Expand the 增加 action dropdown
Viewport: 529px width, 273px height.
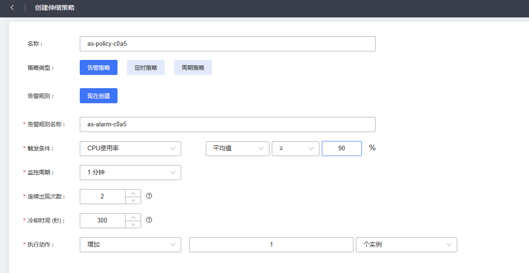[x=130, y=245]
